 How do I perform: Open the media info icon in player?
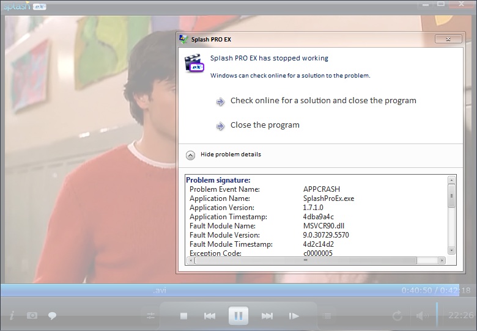tap(12, 316)
